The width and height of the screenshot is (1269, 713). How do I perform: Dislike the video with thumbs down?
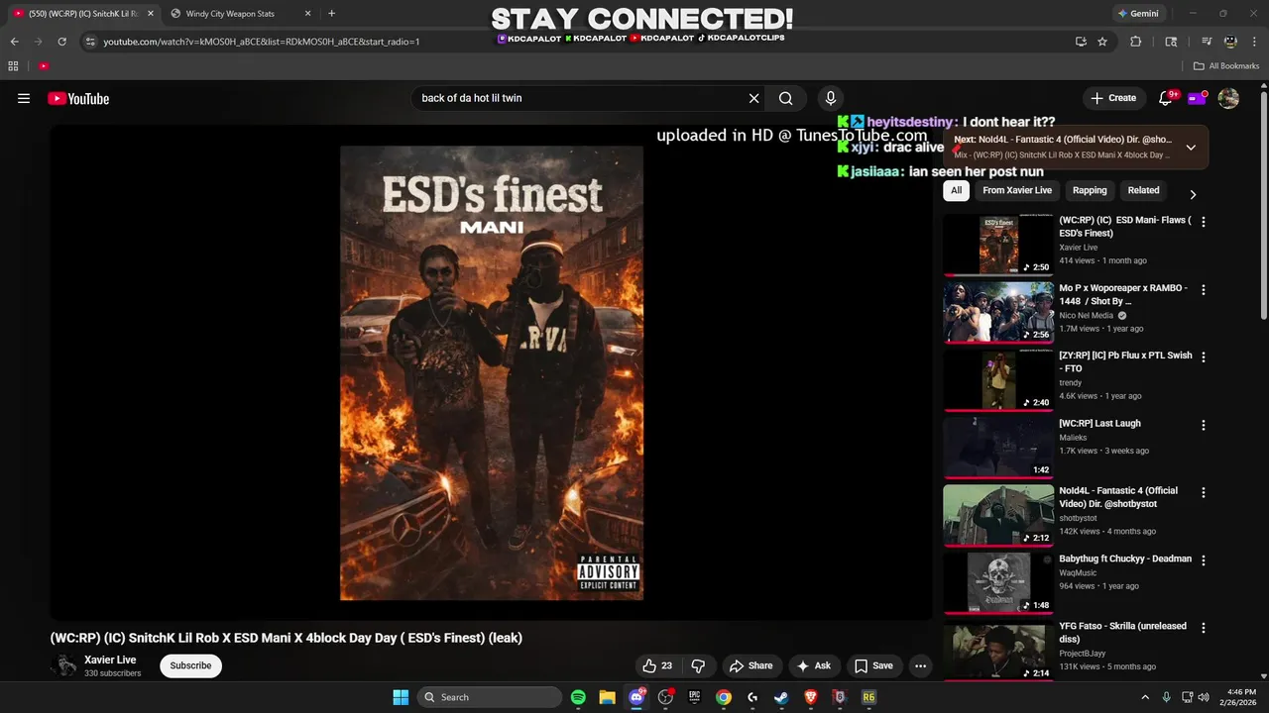tap(698, 665)
